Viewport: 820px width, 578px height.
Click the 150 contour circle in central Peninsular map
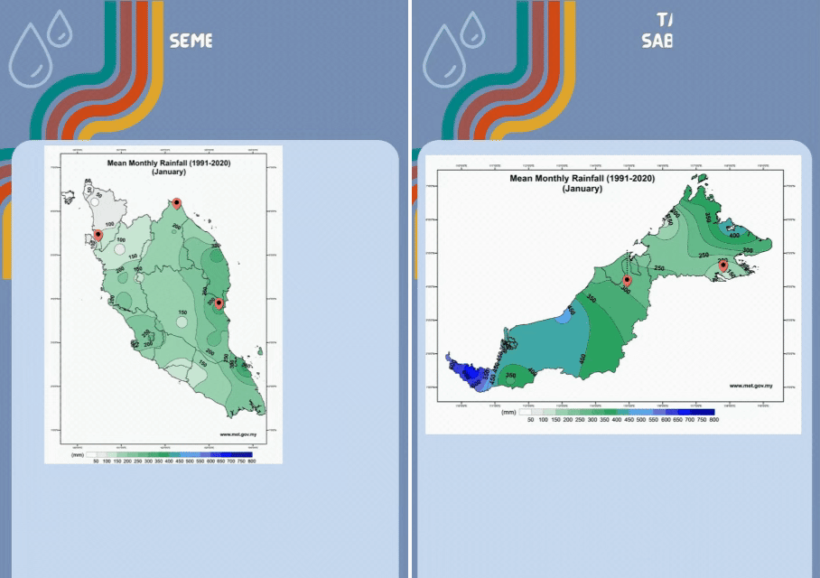coord(182,313)
